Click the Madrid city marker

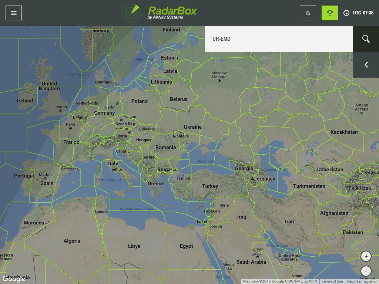45,178
